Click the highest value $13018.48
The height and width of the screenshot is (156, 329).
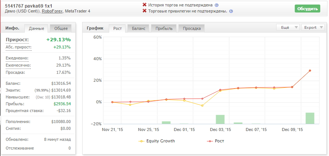coord(61,97)
